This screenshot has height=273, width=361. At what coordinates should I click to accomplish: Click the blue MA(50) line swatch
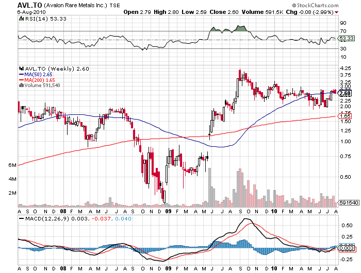coord(22,75)
